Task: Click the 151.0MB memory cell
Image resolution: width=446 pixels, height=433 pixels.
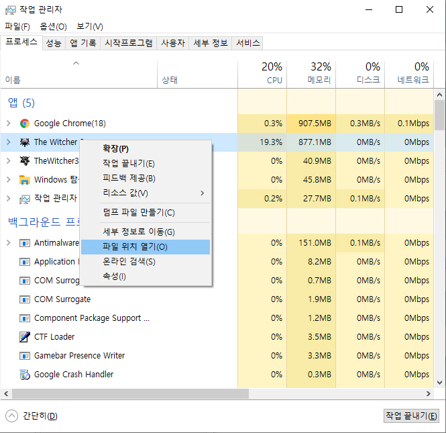Action: tap(311, 243)
